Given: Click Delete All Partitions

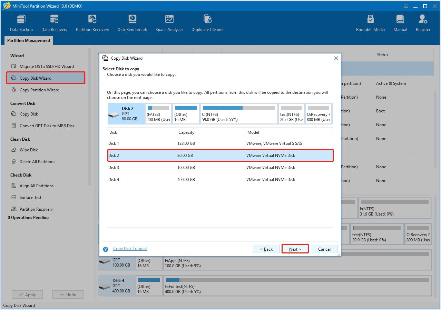Looking at the screenshot, I should (37, 162).
